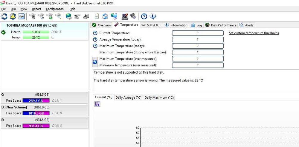The width and height of the screenshot is (299, 147).
Task: Click help icon beside Current Temperature
Action: (95, 33)
